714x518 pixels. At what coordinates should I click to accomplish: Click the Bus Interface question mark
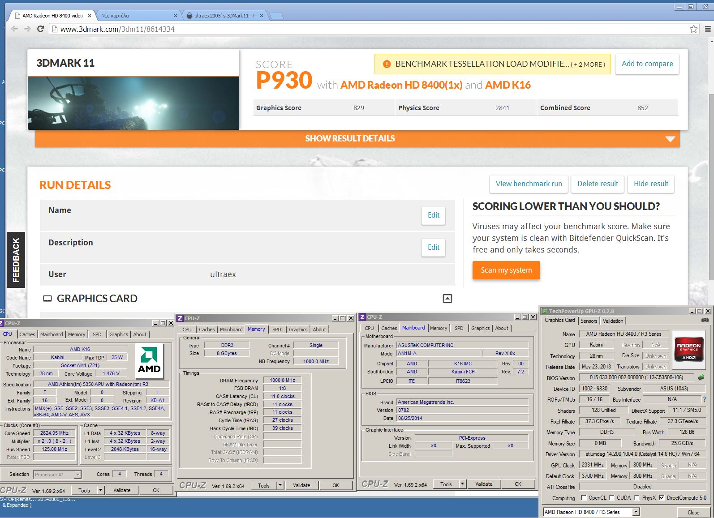(x=704, y=399)
